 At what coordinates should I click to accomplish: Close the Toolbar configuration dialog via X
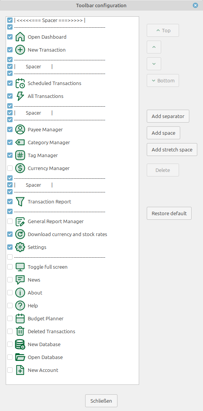click(195, 5)
